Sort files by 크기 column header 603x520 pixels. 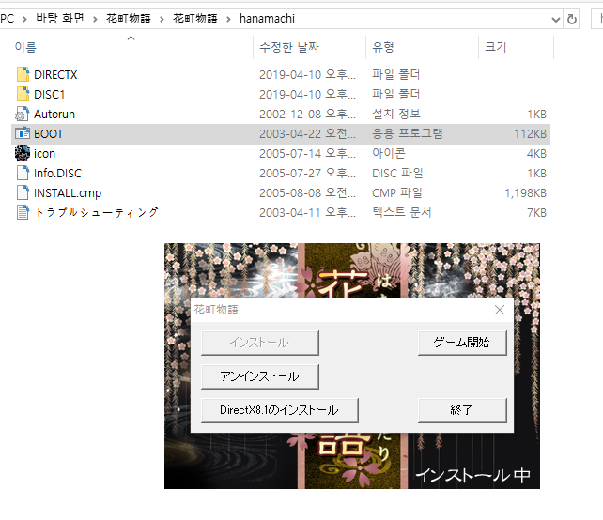click(x=495, y=47)
